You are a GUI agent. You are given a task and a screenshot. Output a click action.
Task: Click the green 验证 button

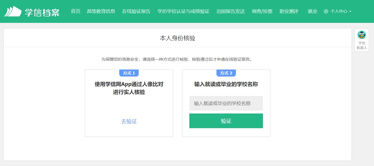pos(226,121)
